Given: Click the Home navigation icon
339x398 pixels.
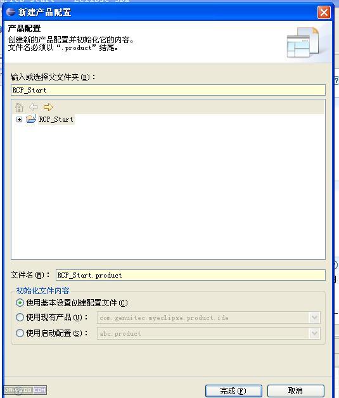Looking at the screenshot, I should point(19,107).
